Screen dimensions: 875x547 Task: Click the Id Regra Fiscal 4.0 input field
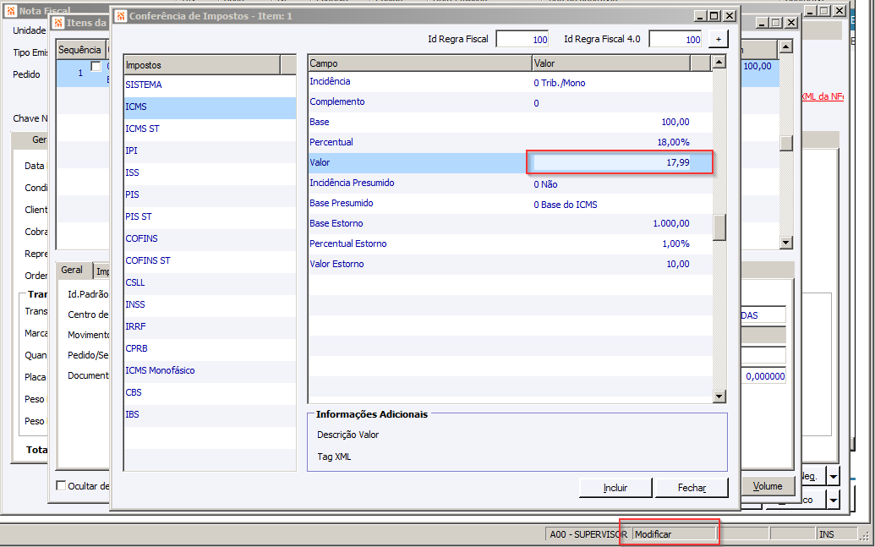pyautogui.click(x=675, y=39)
